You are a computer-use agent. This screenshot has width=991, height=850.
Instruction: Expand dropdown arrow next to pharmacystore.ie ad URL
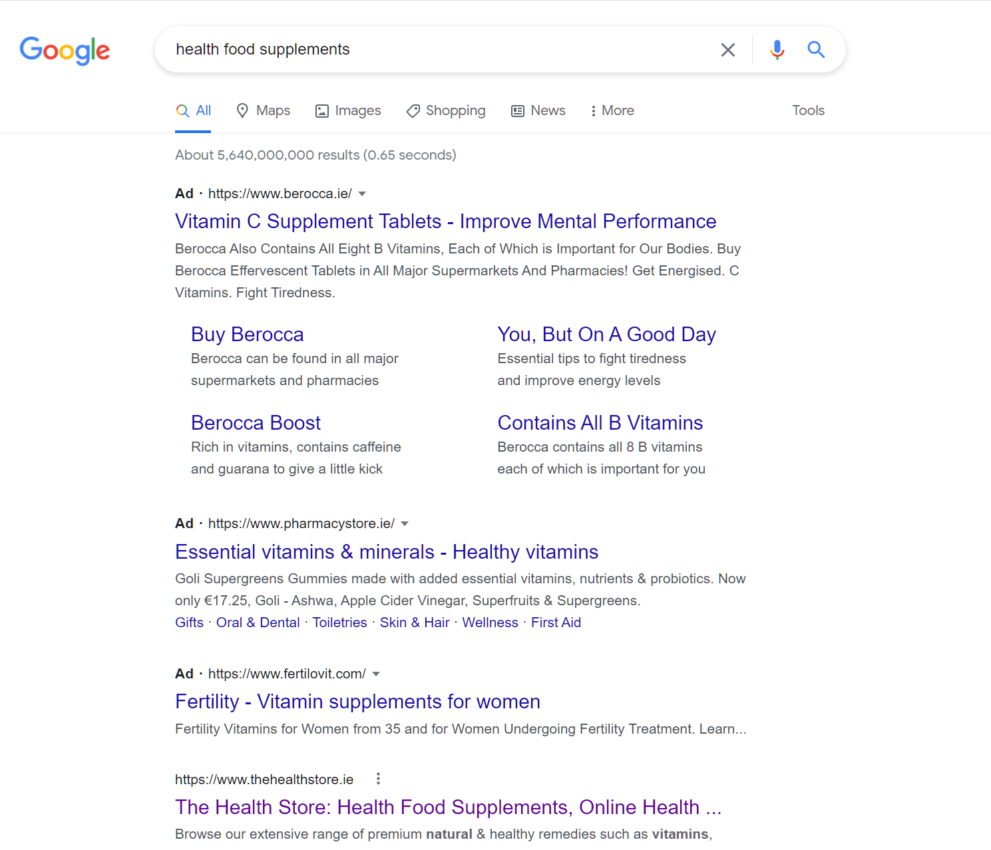[405, 523]
